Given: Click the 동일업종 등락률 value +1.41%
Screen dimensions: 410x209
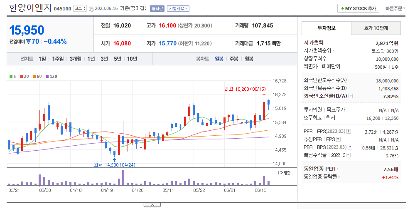Looking at the screenshot, I should pos(390,177).
